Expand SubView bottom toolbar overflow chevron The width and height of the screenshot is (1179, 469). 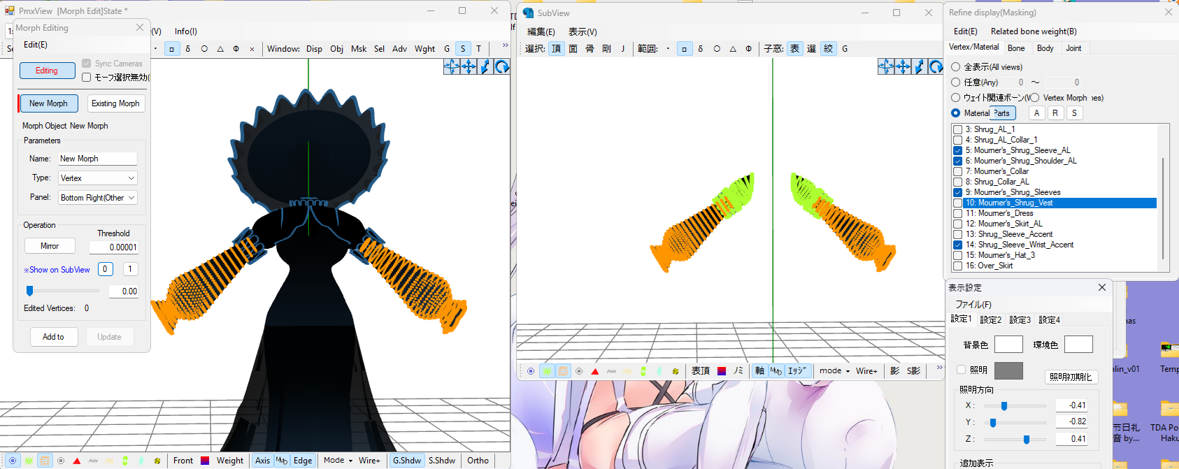click(939, 368)
